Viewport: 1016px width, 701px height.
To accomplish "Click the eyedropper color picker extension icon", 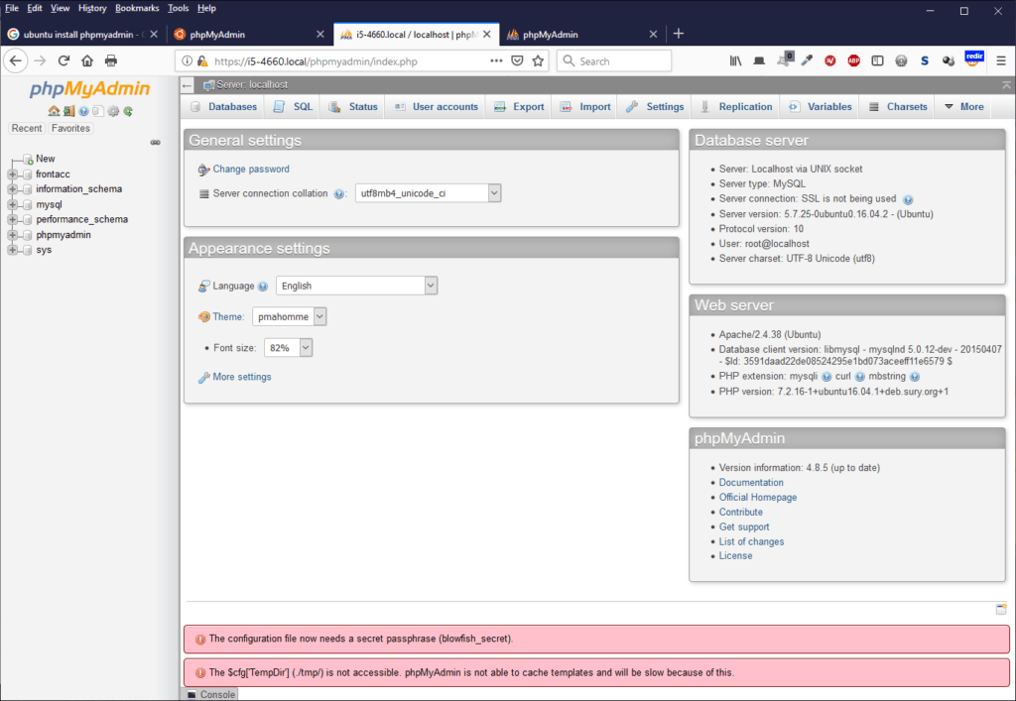I will [807, 60].
